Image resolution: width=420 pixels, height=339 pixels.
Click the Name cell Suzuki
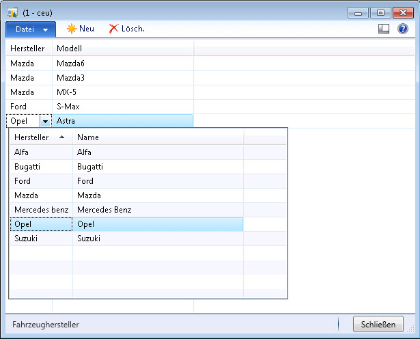coord(158,239)
